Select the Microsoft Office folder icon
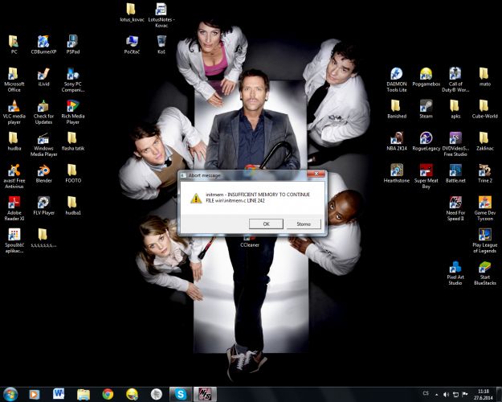 14,80
